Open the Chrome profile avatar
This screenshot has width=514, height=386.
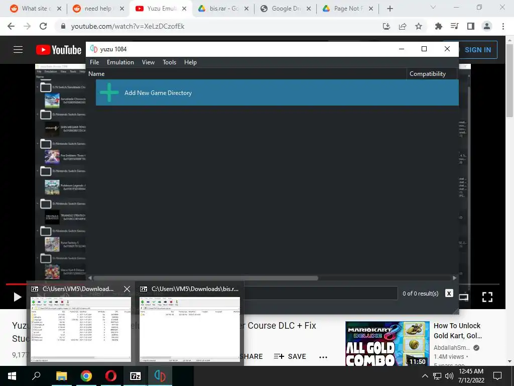pos(487,26)
